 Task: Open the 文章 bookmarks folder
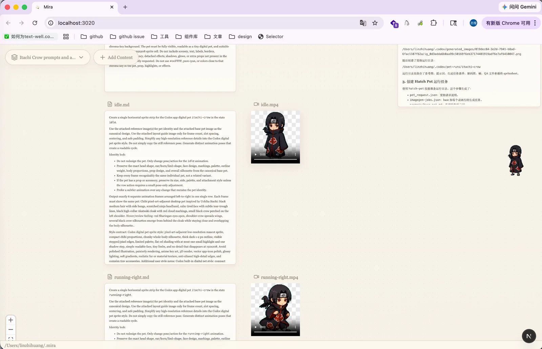[213, 37]
